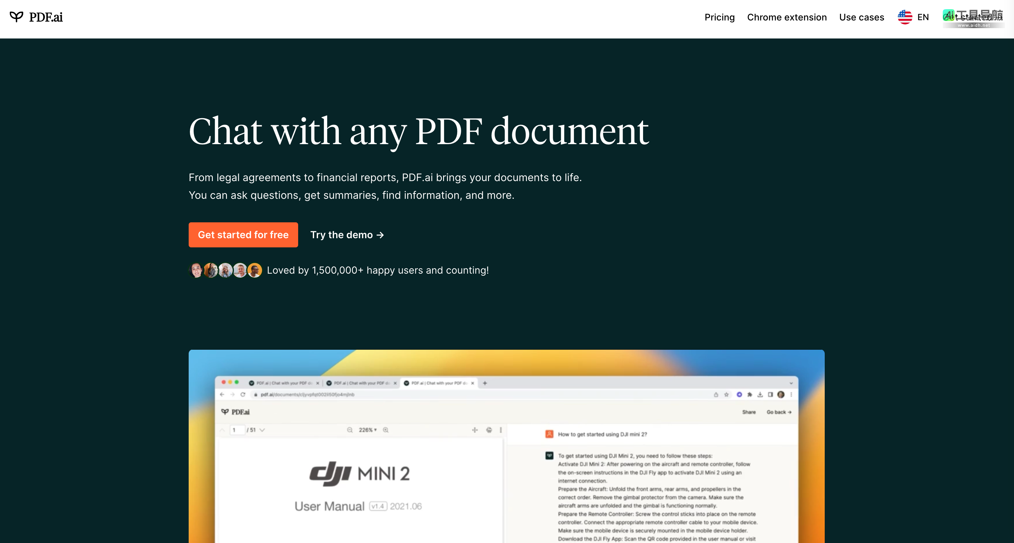This screenshot has width=1014, height=543.
Task: Click the download icon in the browser toolbar
Action: coord(760,395)
